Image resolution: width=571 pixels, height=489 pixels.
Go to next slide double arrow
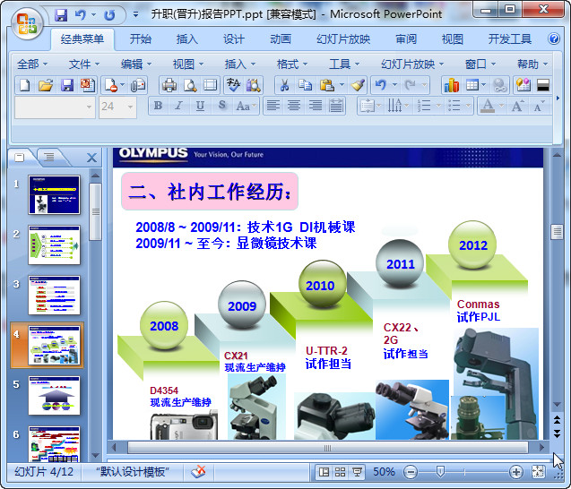(x=557, y=433)
